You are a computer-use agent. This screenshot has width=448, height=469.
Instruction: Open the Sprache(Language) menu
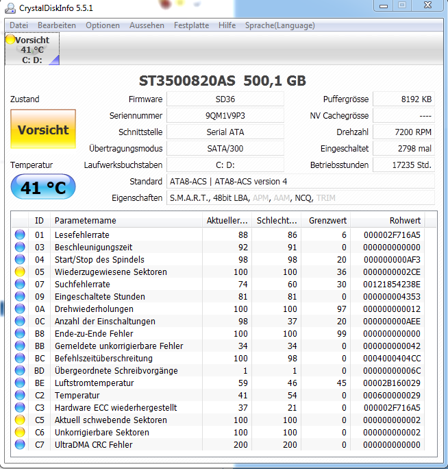[280, 25]
